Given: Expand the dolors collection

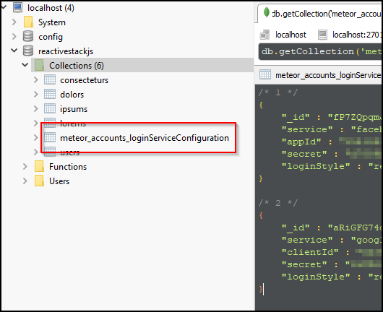Looking at the screenshot, I should (36, 94).
